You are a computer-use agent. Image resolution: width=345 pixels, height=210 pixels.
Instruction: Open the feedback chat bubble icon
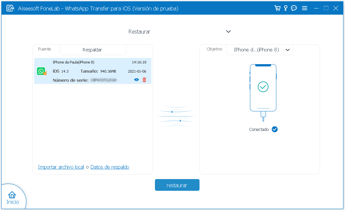[294, 8]
